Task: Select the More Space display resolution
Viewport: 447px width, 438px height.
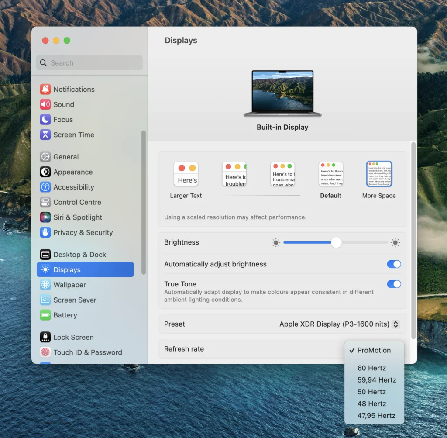Action: 379,173
